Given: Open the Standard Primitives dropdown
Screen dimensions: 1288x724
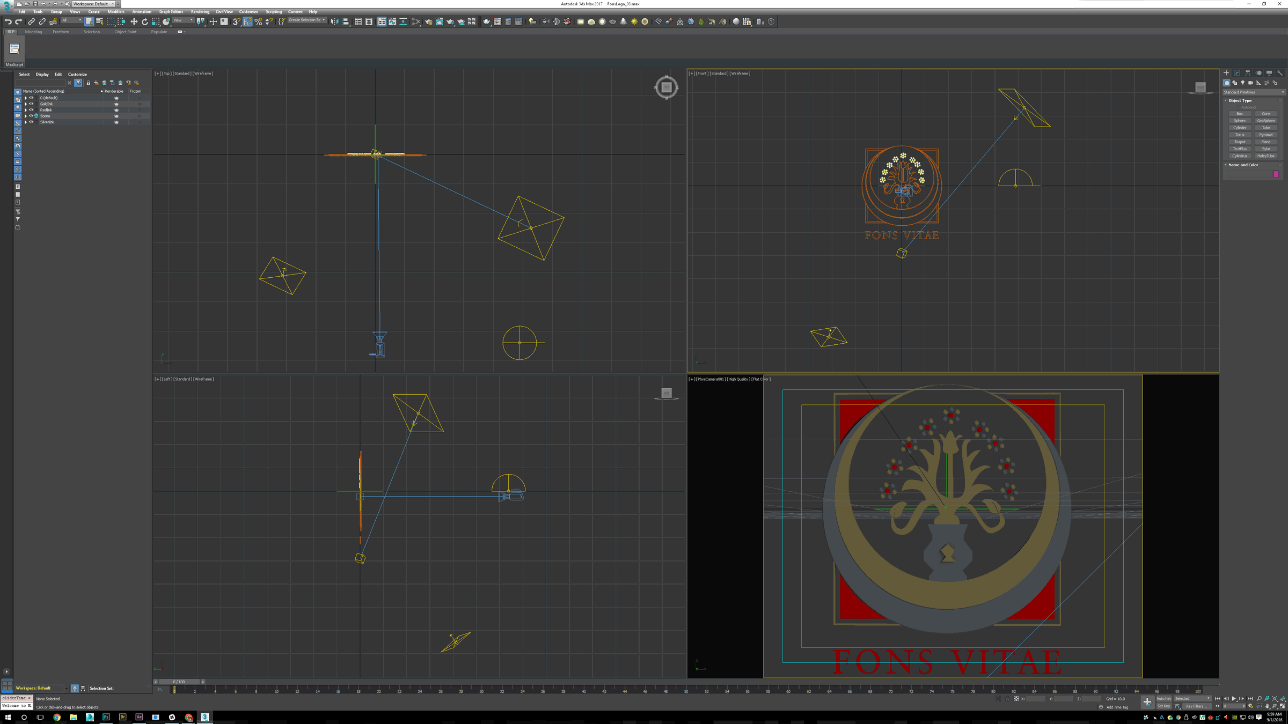Looking at the screenshot, I should pyautogui.click(x=1254, y=92).
